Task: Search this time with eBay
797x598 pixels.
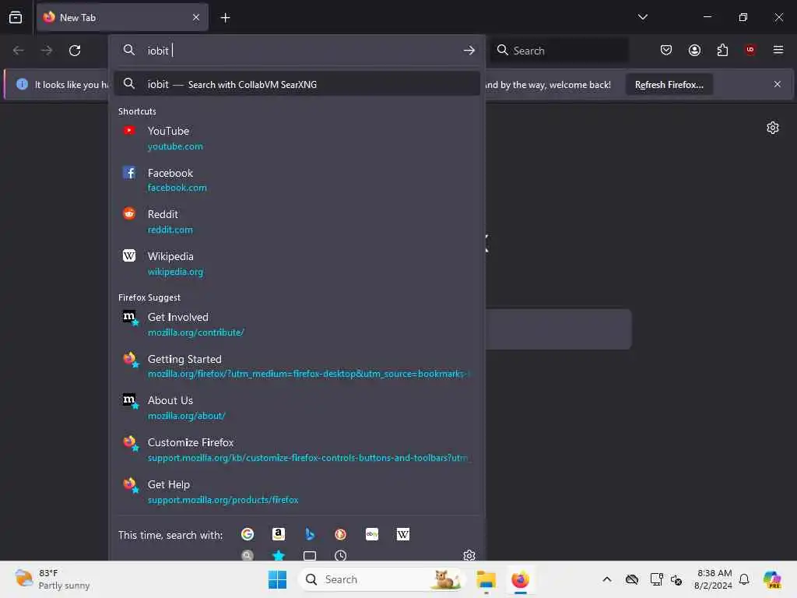Action: [x=372, y=534]
